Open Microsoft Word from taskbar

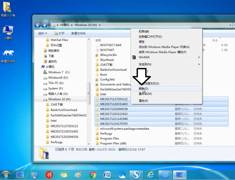tap(107, 175)
